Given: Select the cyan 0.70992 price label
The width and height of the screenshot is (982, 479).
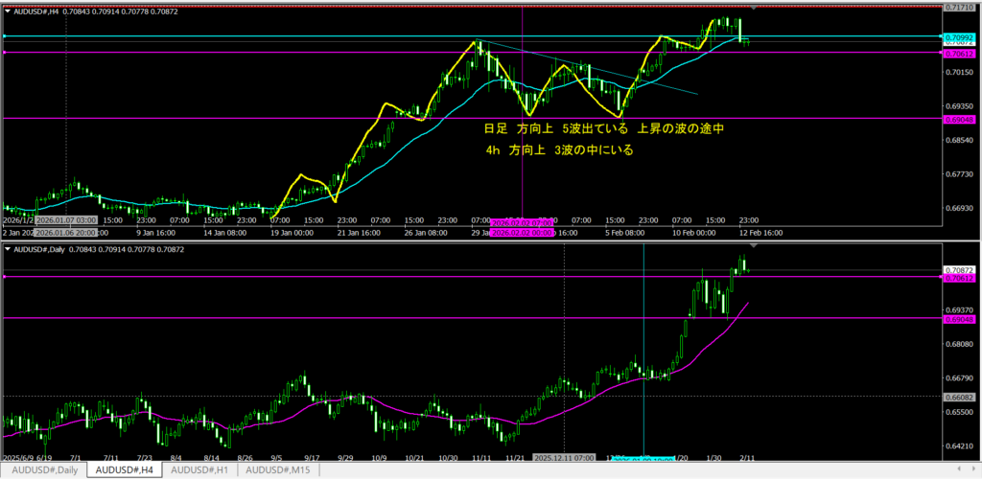Looking at the screenshot, I should click(959, 37).
